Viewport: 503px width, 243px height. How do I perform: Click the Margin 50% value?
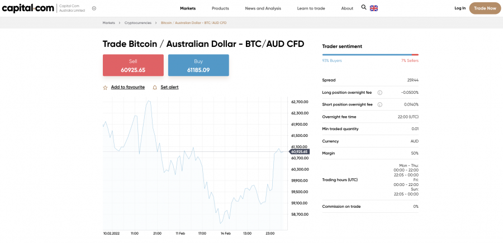tap(415, 153)
